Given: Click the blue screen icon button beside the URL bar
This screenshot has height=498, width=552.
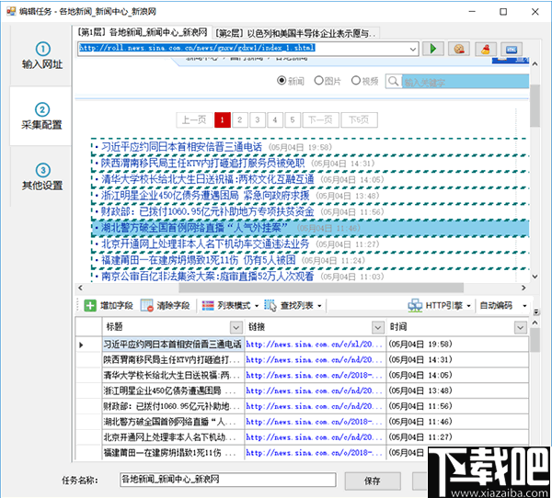Looking at the screenshot, I should coord(512,49).
